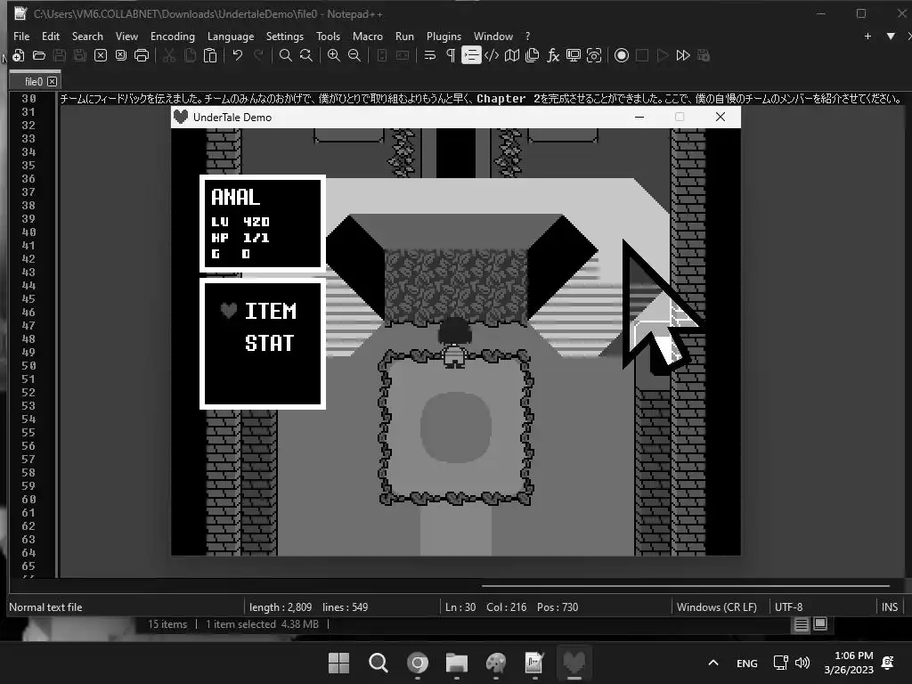Open the Windows Start menu
The width and height of the screenshot is (912, 684).
pyautogui.click(x=338, y=663)
